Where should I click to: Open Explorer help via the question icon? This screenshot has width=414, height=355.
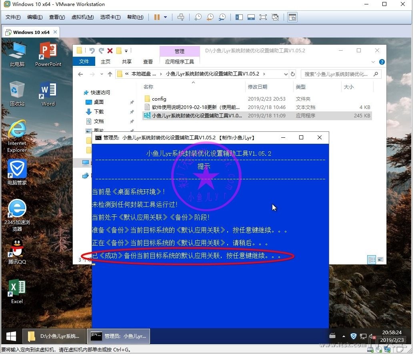coord(382,62)
